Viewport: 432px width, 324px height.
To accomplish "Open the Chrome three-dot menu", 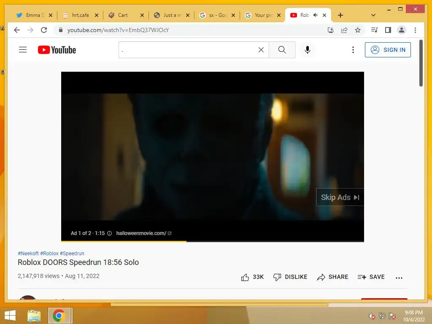I will coord(415,30).
